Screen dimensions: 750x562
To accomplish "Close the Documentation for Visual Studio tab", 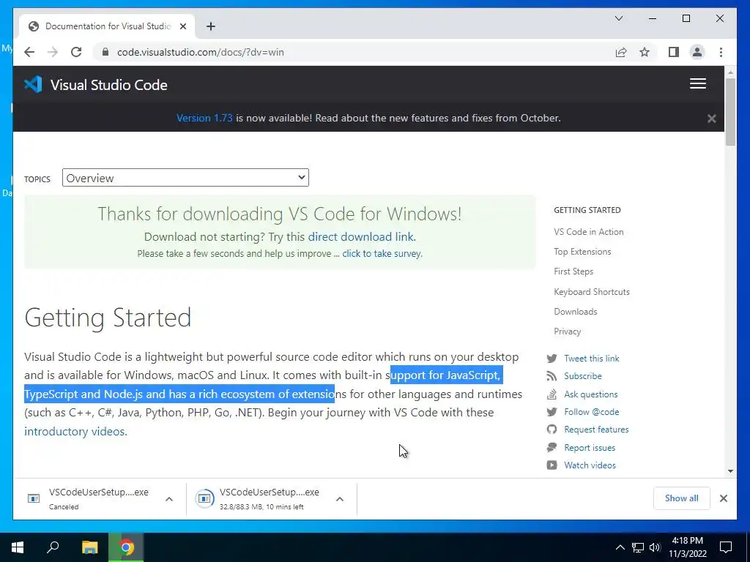I will click(x=182, y=26).
